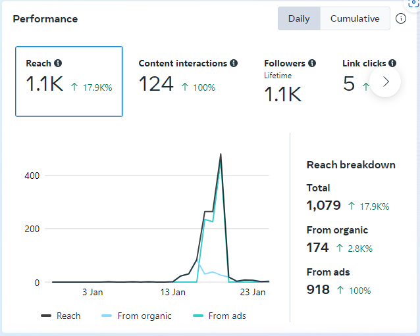Click the screenshot capture icon in the corner
Screen dimensions: 420x336
point(414,3)
